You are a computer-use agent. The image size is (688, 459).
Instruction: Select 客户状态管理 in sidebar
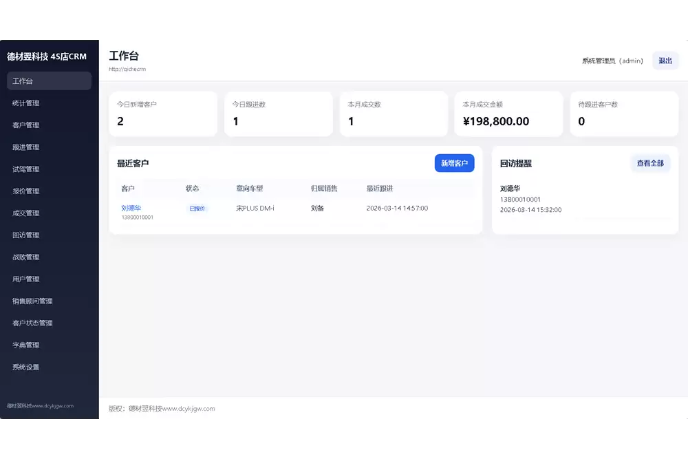(32, 323)
